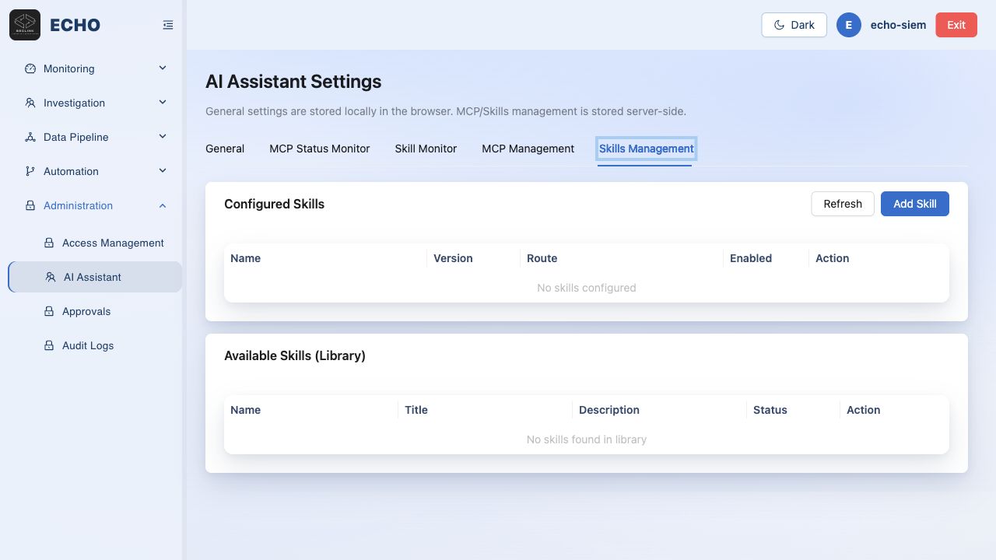
Task: Open the MCP Status Monitor tab
Action: [x=320, y=149]
